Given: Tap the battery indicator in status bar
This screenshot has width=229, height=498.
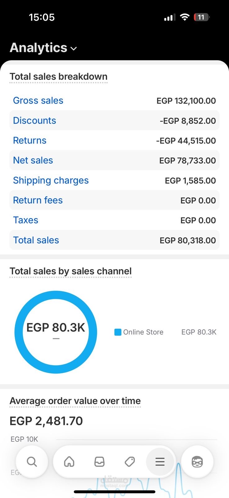Looking at the screenshot, I should [201, 17].
